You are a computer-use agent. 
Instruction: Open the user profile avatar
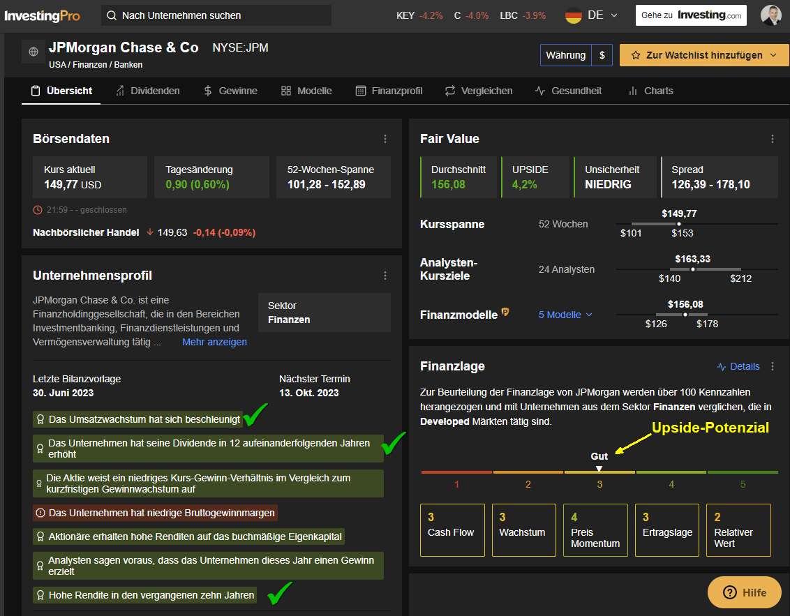point(771,15)
